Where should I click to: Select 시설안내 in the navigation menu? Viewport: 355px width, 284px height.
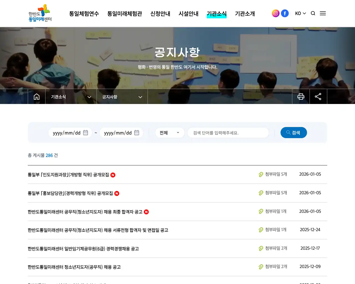coord(189,13)
